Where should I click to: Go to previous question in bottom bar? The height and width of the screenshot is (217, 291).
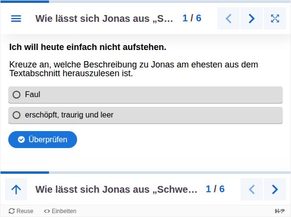tap(252, 189)
